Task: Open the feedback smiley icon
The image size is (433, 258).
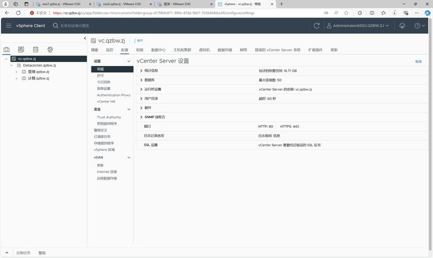Action: click(402, 26)
